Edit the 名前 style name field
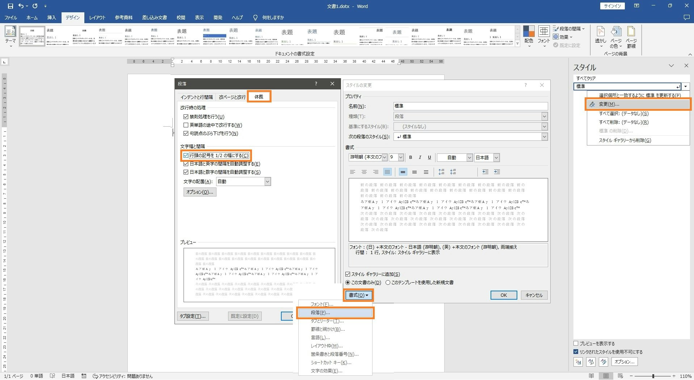The image size is (694, 380). tap(470, 106)
